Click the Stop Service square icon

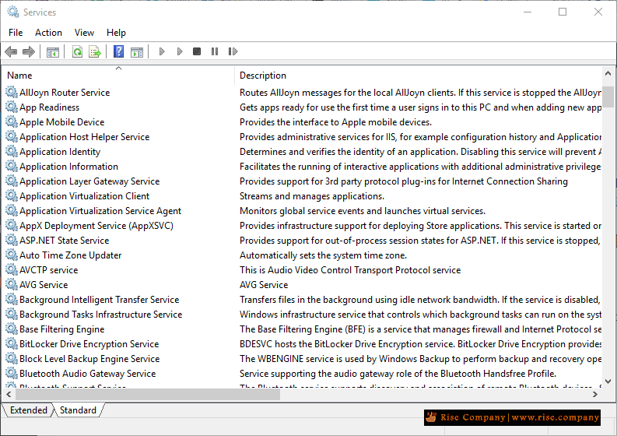197,51
